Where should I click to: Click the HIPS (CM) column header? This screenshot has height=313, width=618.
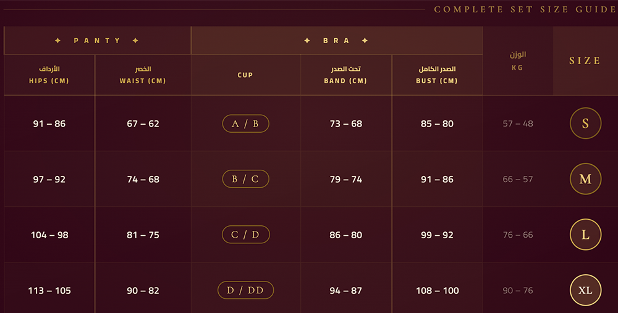tap(49, 75)
